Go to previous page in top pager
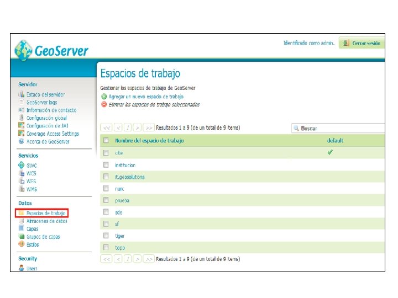398x298 pixels. coord(118,127)
